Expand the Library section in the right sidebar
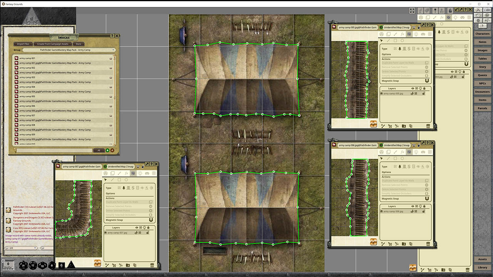 483,267
